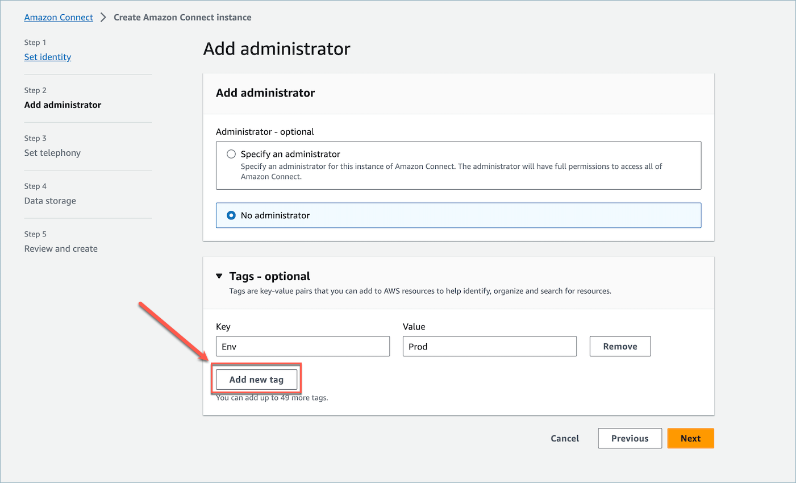Select the tag Value field containing Prod

tap(489, 346)
